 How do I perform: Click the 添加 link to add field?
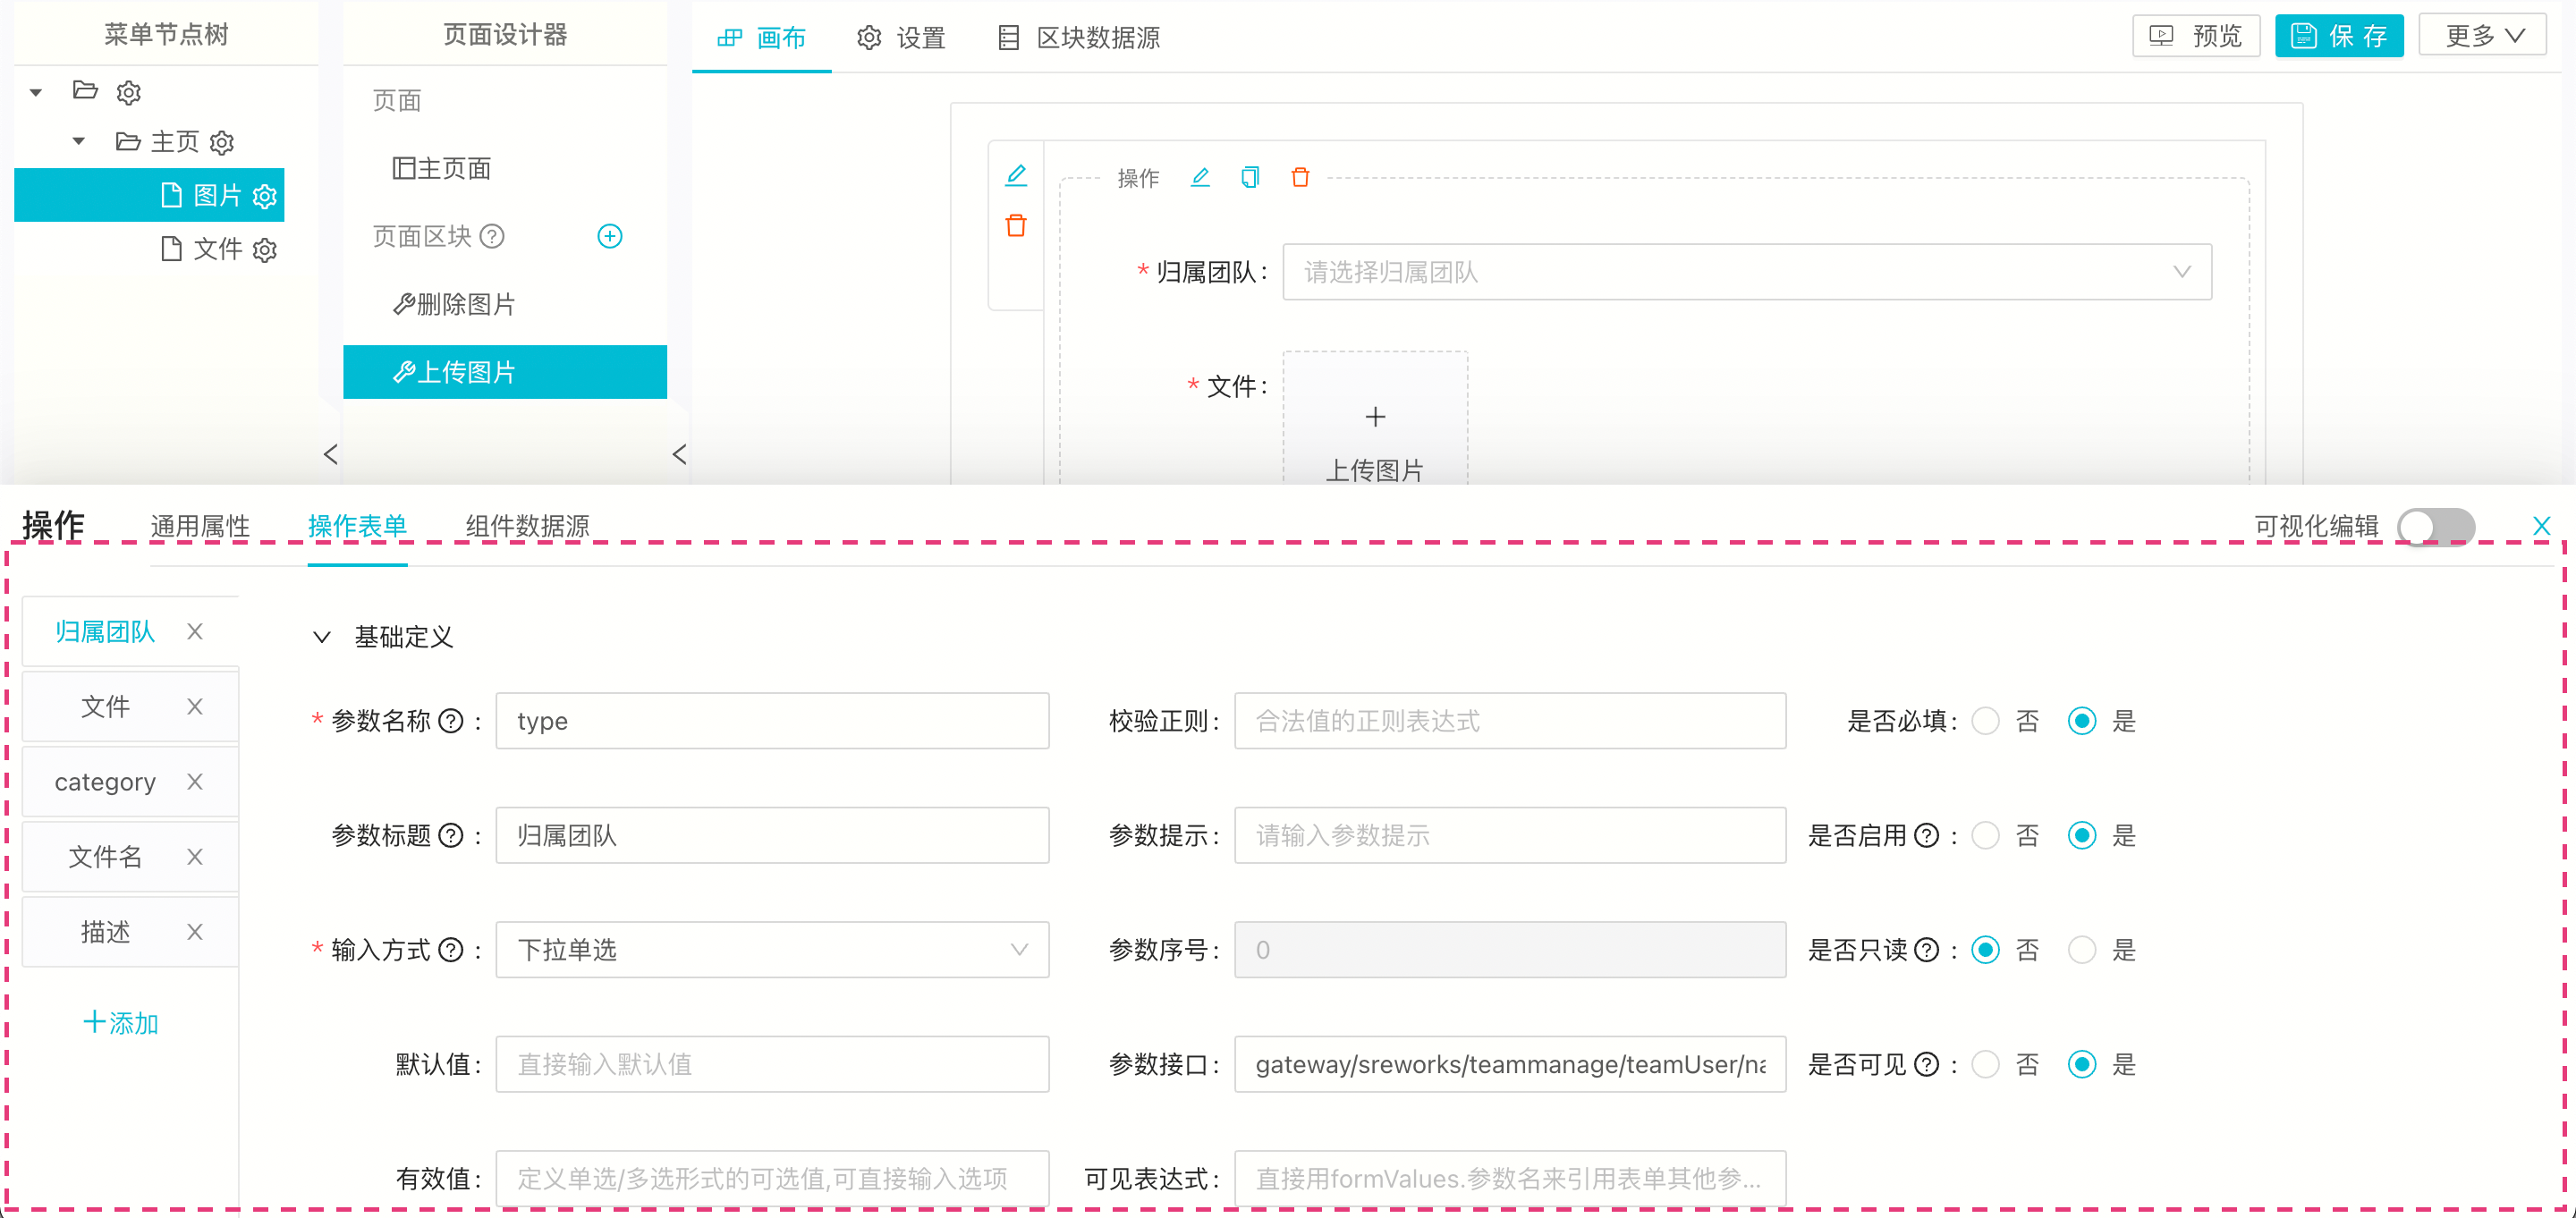click(120, 1022)
